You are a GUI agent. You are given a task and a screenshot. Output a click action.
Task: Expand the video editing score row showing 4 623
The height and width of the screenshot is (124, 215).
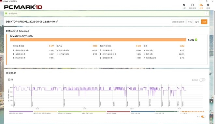pos(121,58)
